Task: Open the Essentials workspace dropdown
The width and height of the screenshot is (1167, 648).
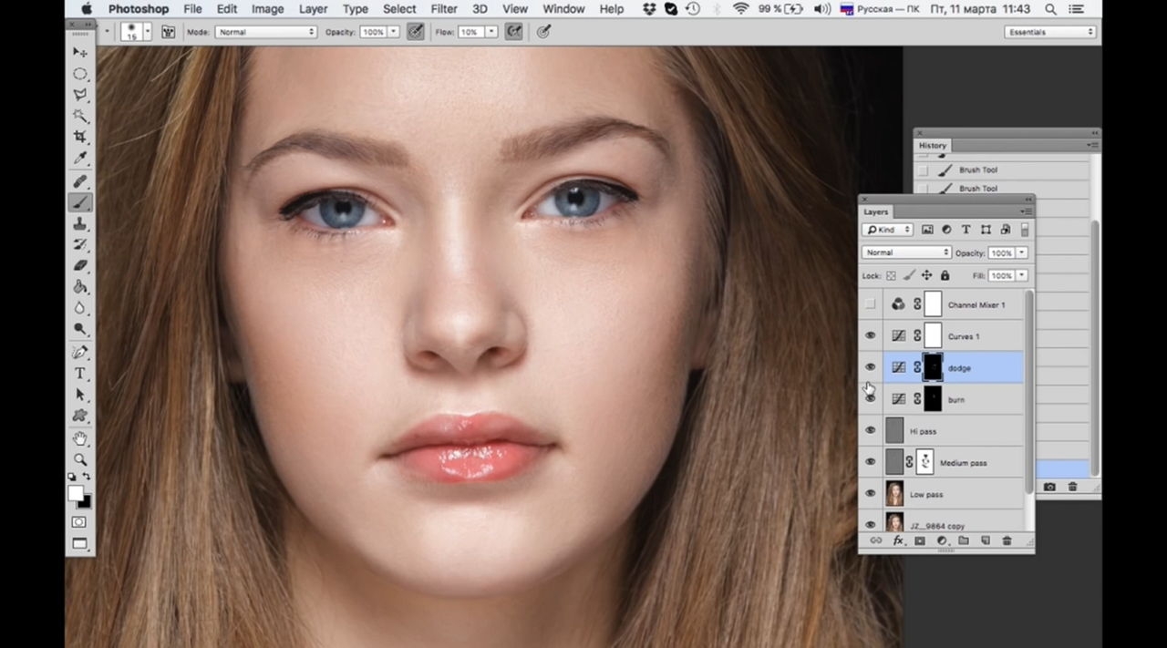Action: (1049, 32)
